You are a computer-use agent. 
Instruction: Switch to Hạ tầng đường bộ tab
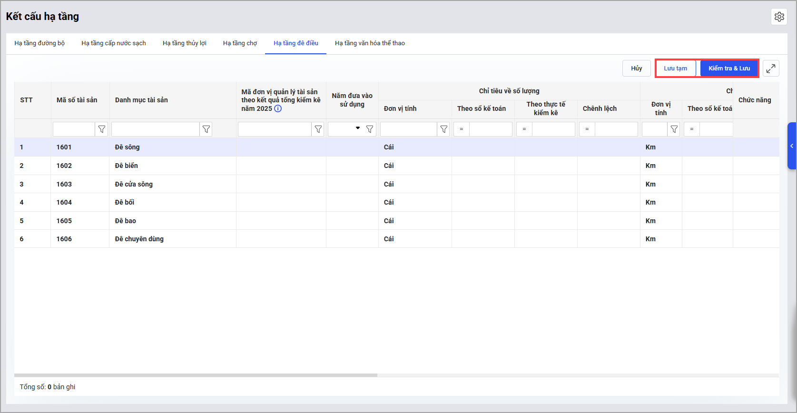coord(39,43)
